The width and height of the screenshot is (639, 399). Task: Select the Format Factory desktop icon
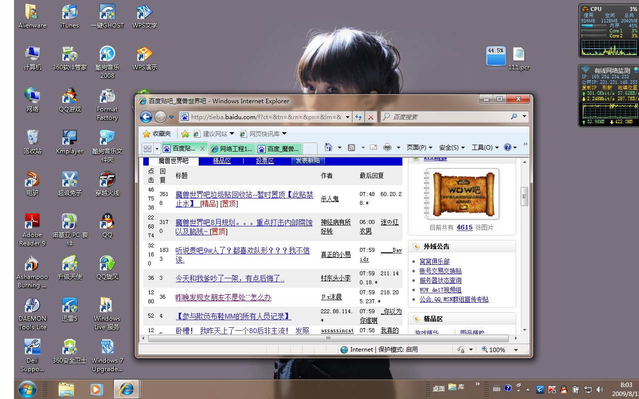(x=107, y=105)
